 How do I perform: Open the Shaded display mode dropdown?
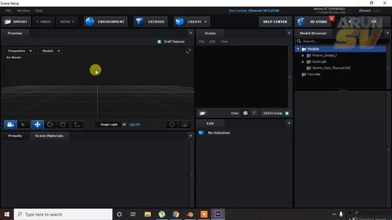(50, 51)
